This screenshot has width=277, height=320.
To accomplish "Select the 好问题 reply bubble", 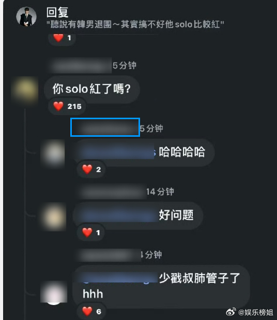I will pos(138,216).
